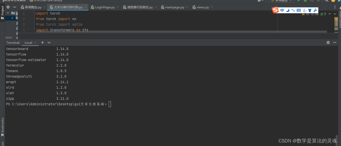Toggle Sogou punctuation mode
Image resolution: width=341 pixels, height=146 pixels.
click(x=293, y=10)
